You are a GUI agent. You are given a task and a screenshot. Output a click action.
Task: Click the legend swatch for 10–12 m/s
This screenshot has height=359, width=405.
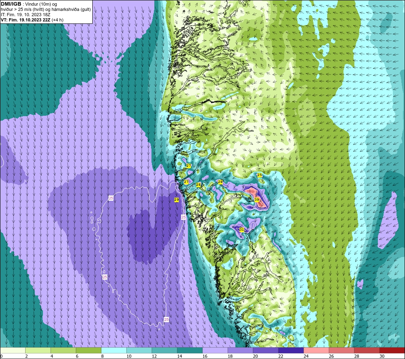click(x=139, y=351)
